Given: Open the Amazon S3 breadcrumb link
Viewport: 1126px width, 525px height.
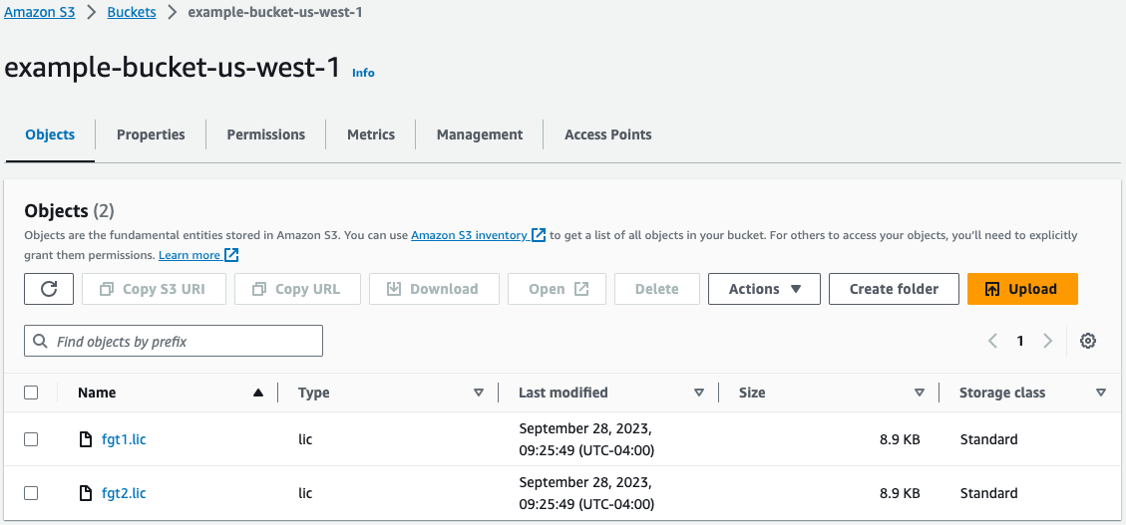Looking at the screenshot, I should click(40, 13).
